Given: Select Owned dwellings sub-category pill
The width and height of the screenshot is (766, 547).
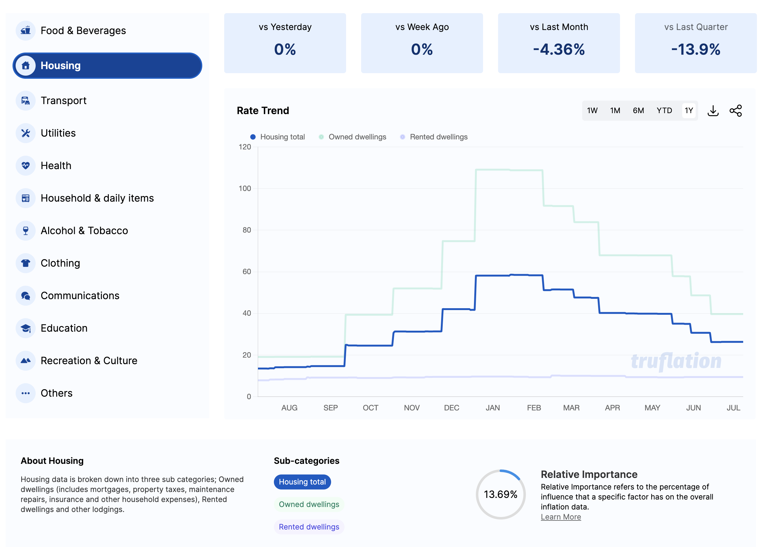Looking at the screenshot, I should [309, 504].
